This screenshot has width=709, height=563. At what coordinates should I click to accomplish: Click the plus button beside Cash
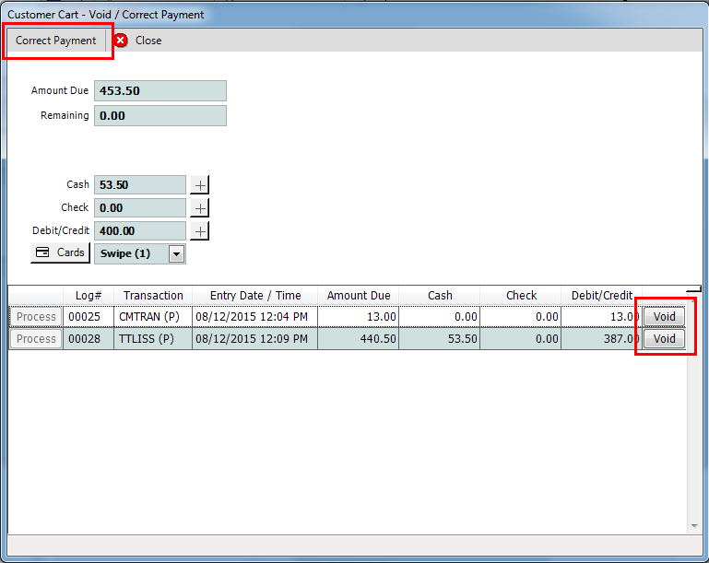[200, 185]
